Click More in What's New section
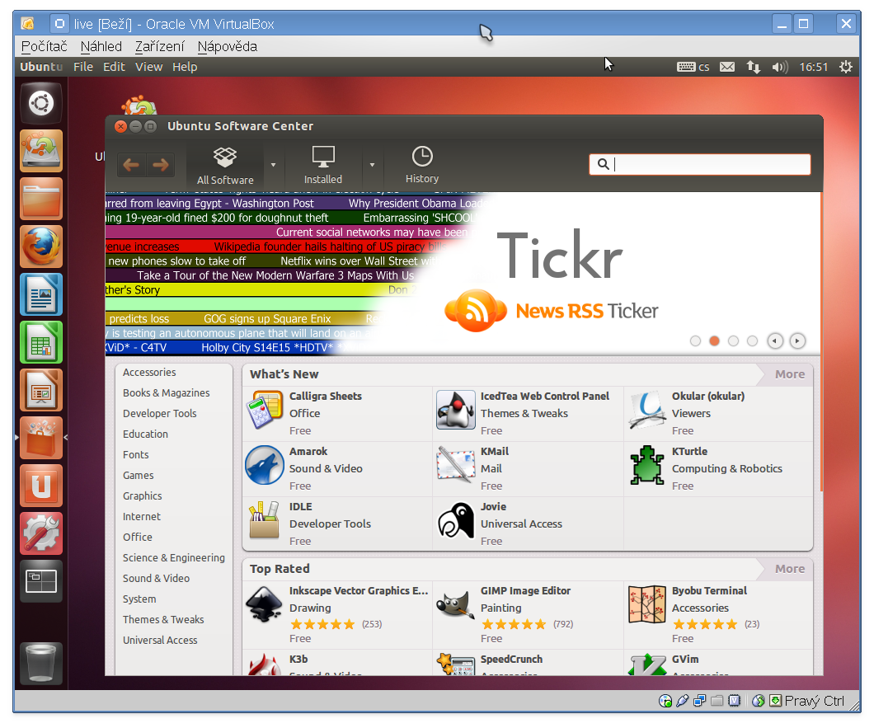The width and height of the screenshot is (874, 728). (x=789, y=374)
